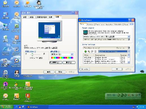This screenshot has width=146, height=109.
Task: Click the rainbow color quality preview bar
Action: (62, 58)
